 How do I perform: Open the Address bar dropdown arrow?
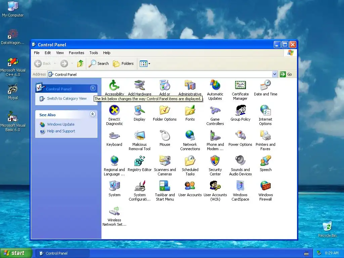click(x=274, y=74)
